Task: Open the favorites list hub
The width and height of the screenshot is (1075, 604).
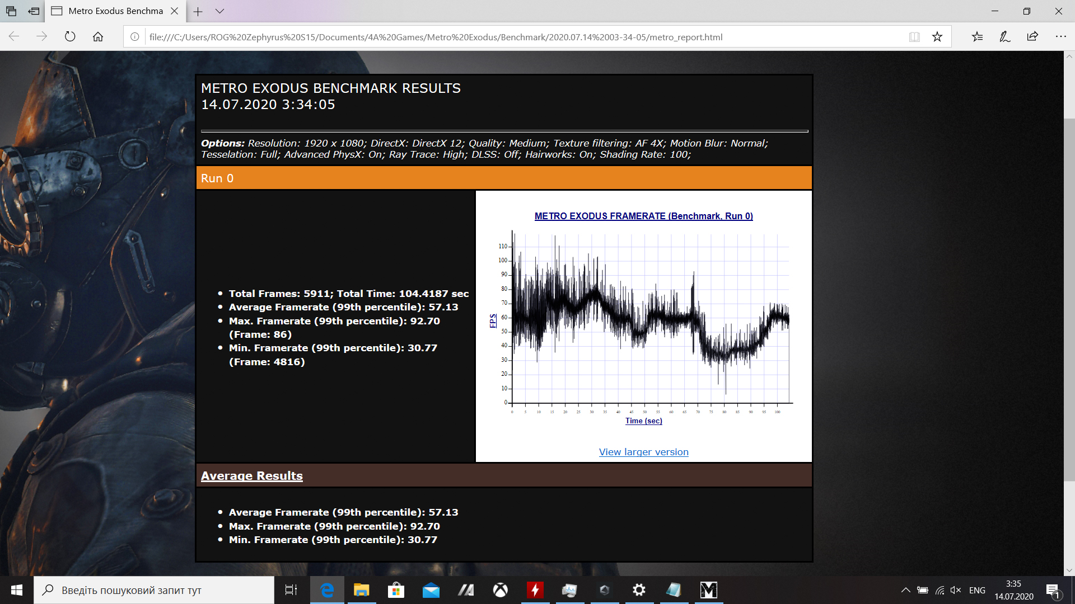Action: (x=977, y=37)
